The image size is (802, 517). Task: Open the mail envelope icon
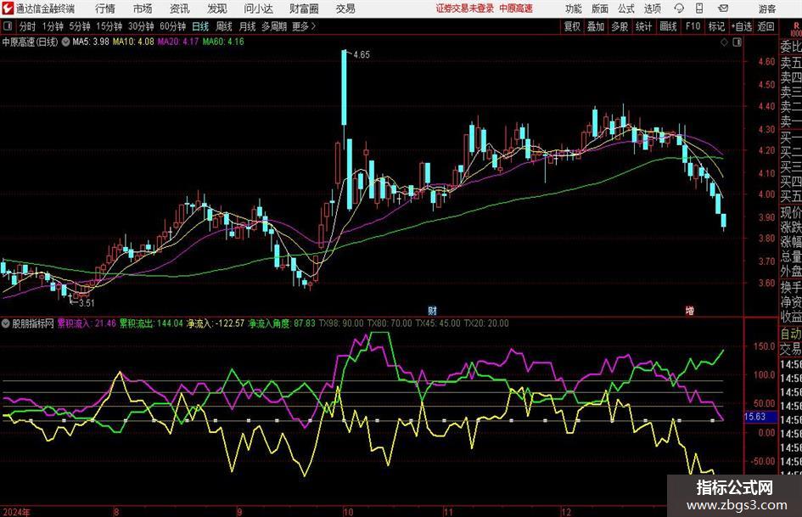click(x=723, y=8)
